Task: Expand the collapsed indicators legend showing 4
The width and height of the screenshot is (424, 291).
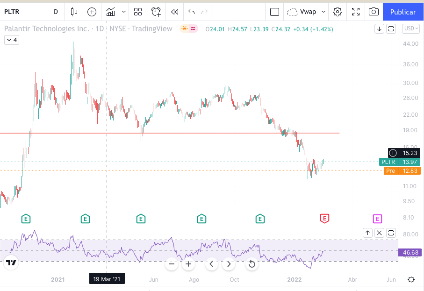Action: click(11, 40)
